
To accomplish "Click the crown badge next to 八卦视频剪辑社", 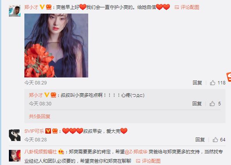I will click(x=61, y=151).
